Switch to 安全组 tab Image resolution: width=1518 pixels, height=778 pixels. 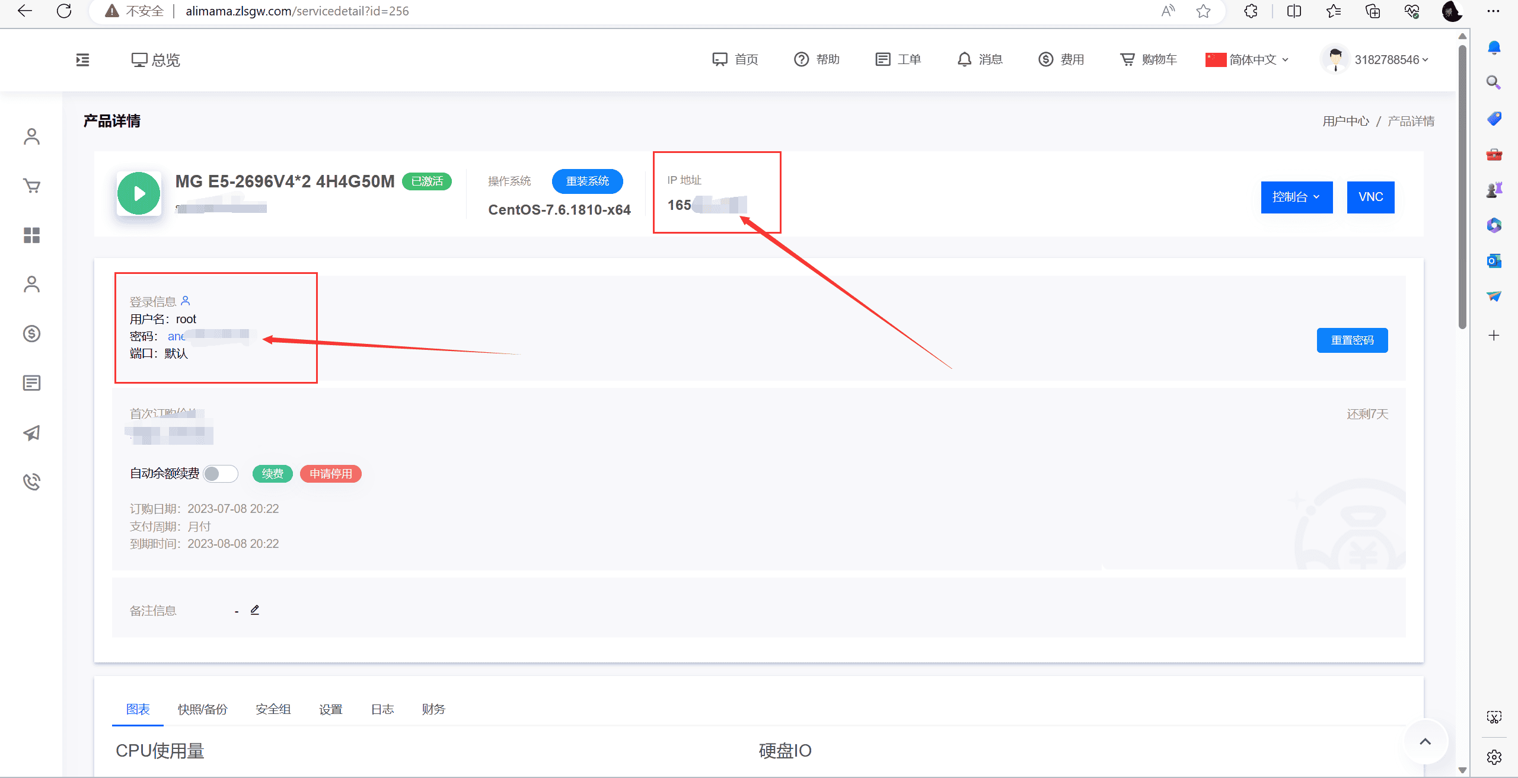[x=273, y=709]
